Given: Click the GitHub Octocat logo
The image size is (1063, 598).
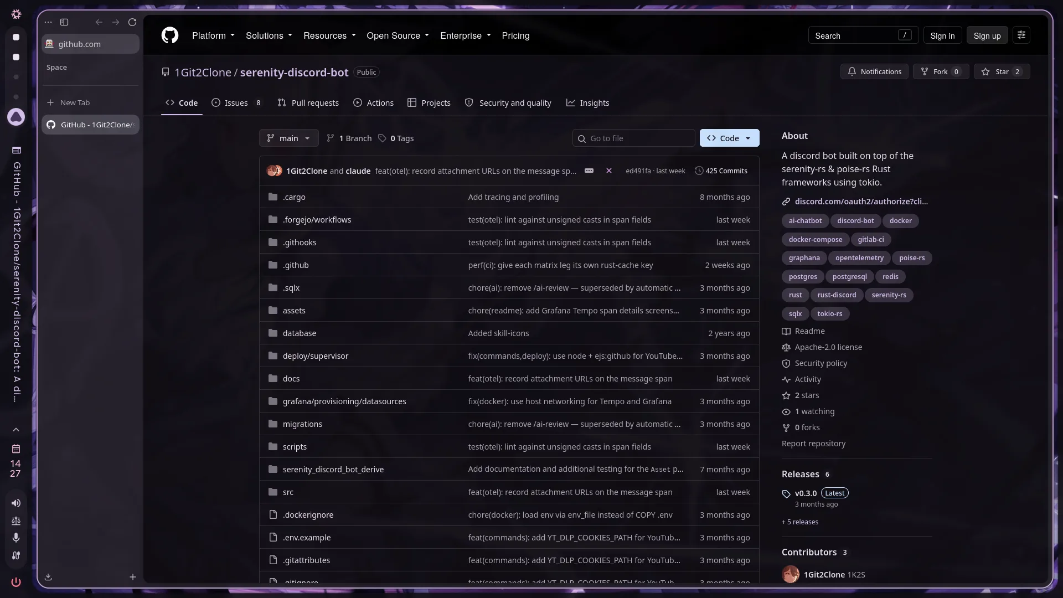Looking at the screenshot, I should tap(170, 35).
